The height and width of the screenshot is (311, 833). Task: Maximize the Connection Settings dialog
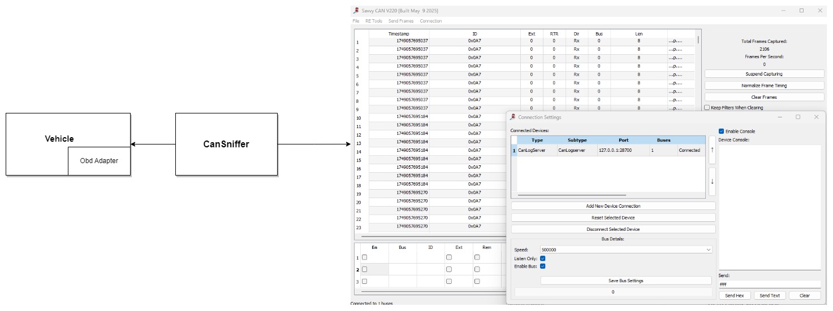[798, 117]
